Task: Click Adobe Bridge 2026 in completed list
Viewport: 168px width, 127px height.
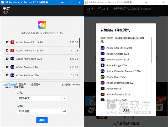Action: point(117,65)
